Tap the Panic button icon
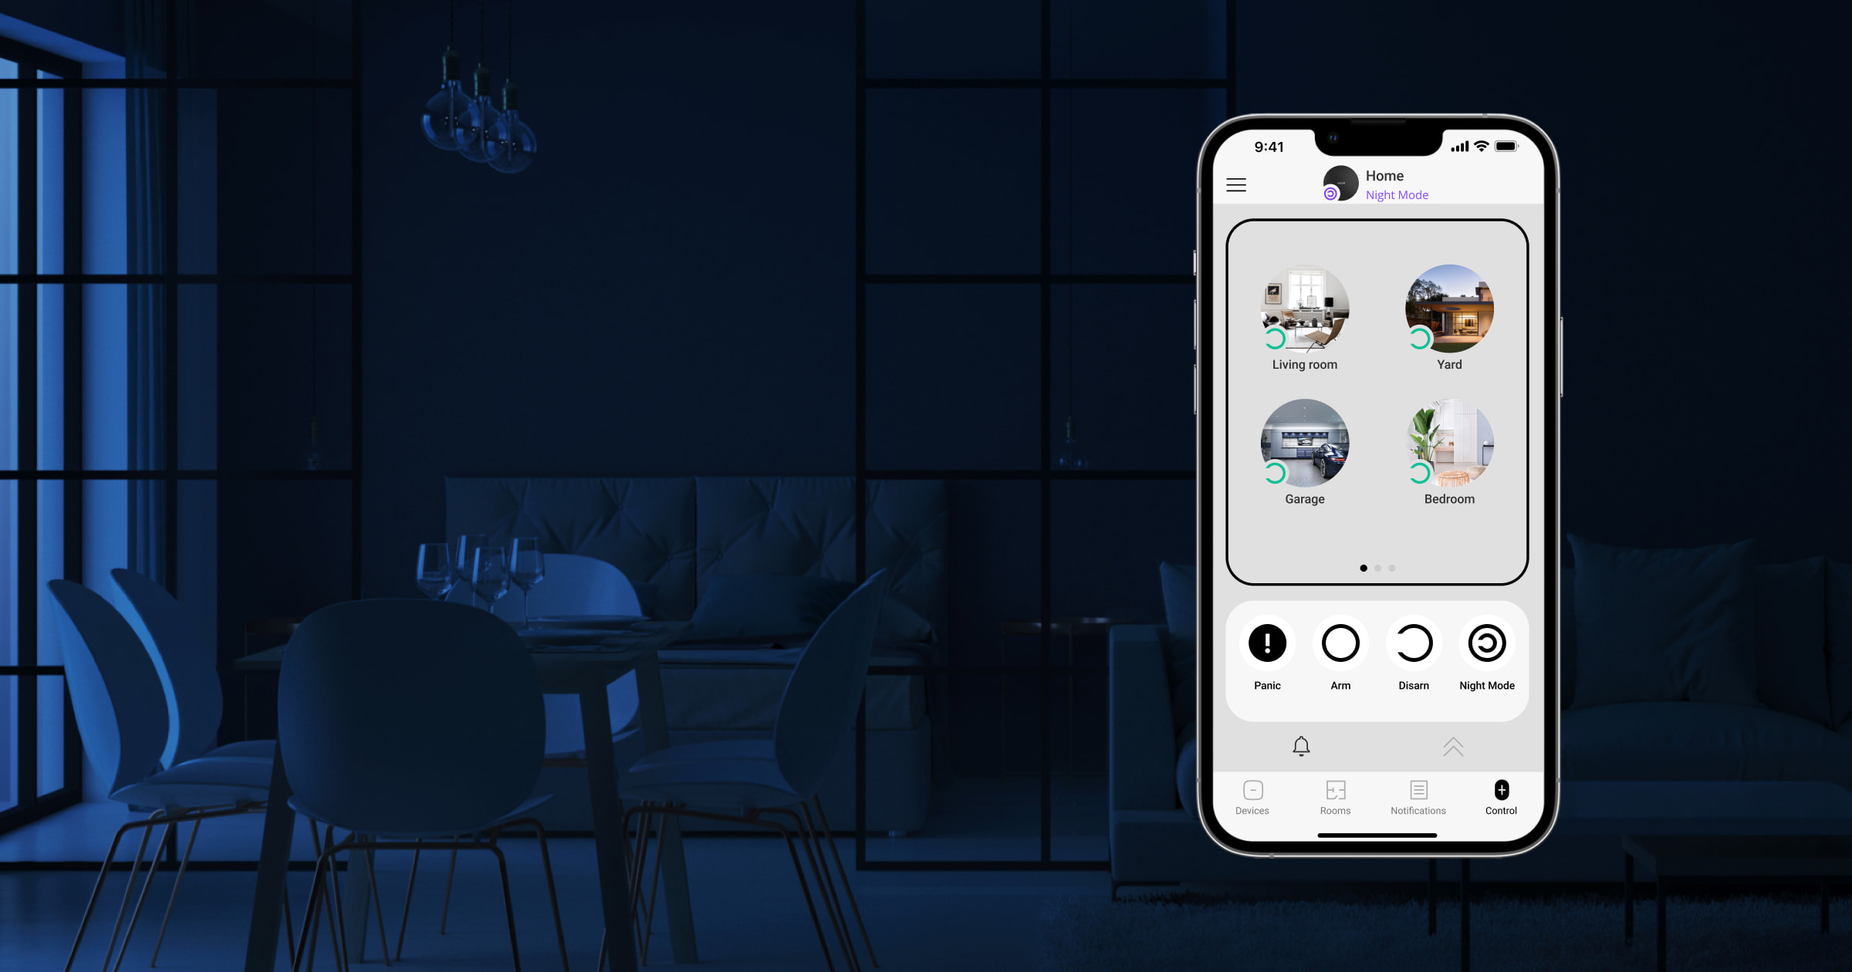 click(1266, 643)
